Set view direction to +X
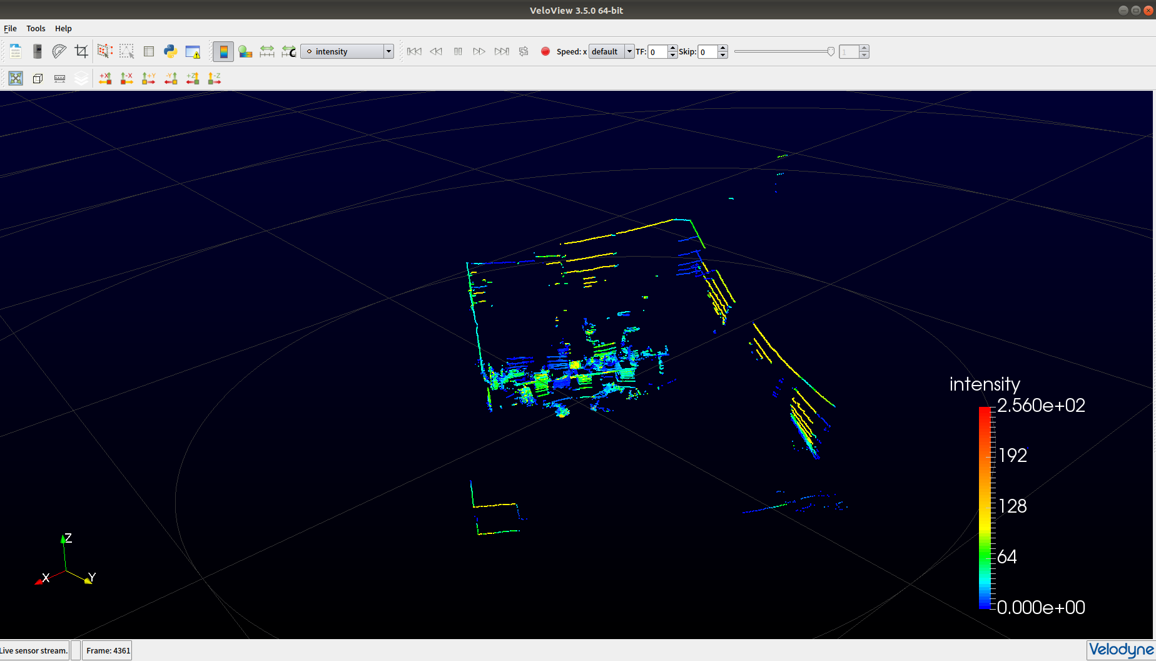Screen dimensions: 1156x661 click(x=105, y=78)
